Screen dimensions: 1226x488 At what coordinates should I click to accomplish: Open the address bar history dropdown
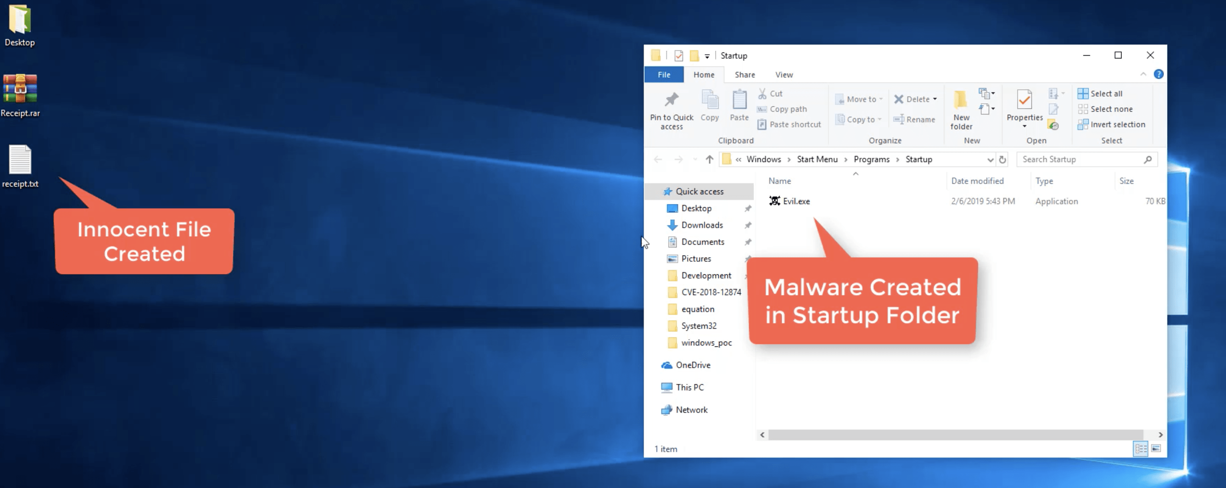click(990, 159)
